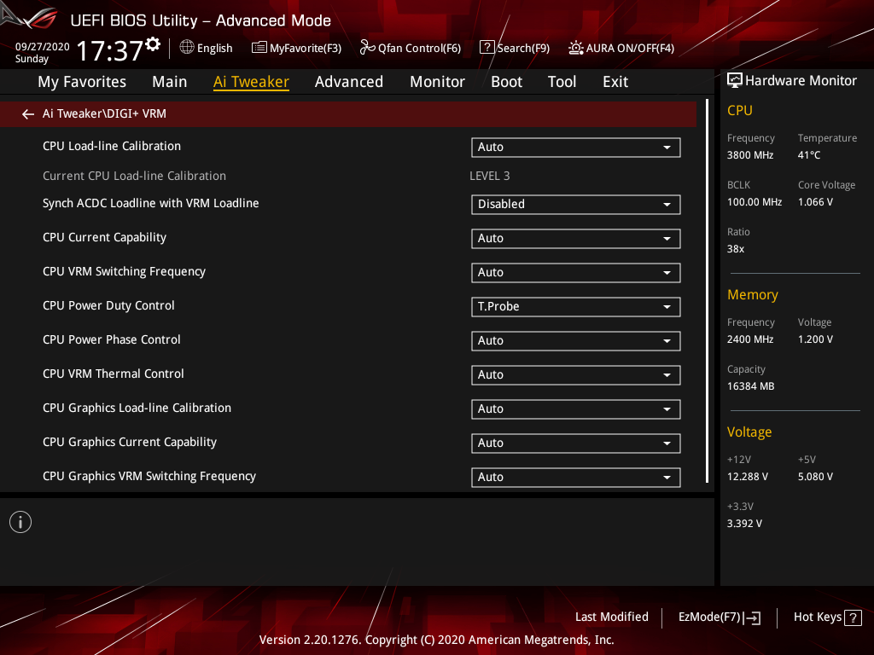Click the 2400 MHz memory frequency
The image size is (874, 655).
coord(749,339)
